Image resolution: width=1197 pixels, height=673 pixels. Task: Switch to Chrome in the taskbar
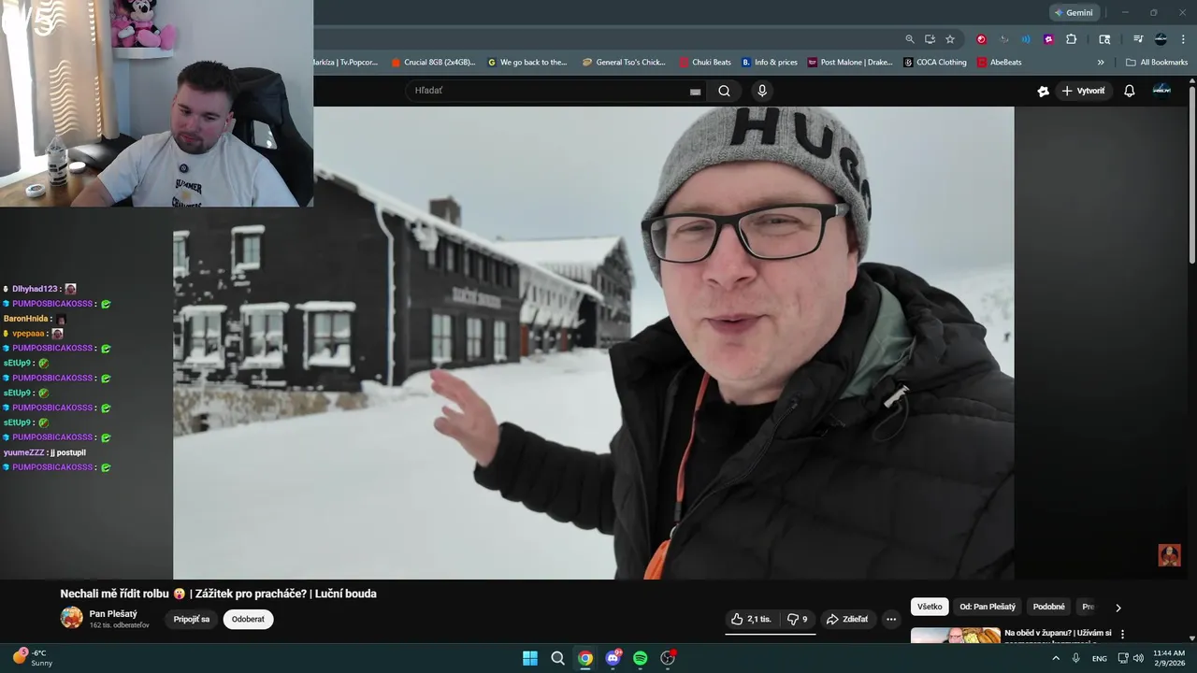point(585,658)
